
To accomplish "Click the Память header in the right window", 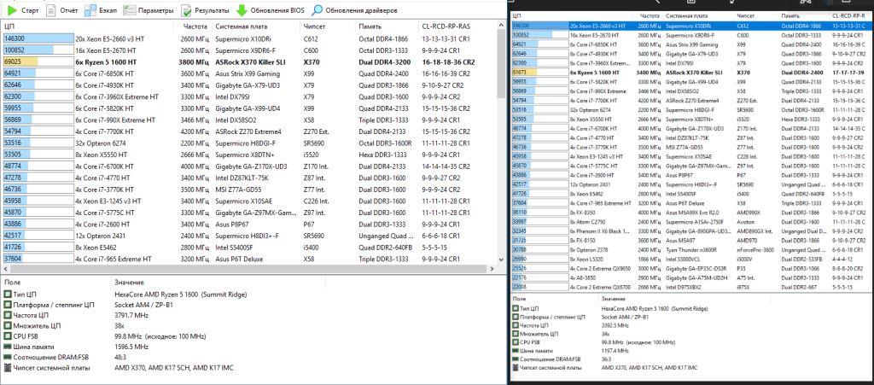I will click(790, 17).
